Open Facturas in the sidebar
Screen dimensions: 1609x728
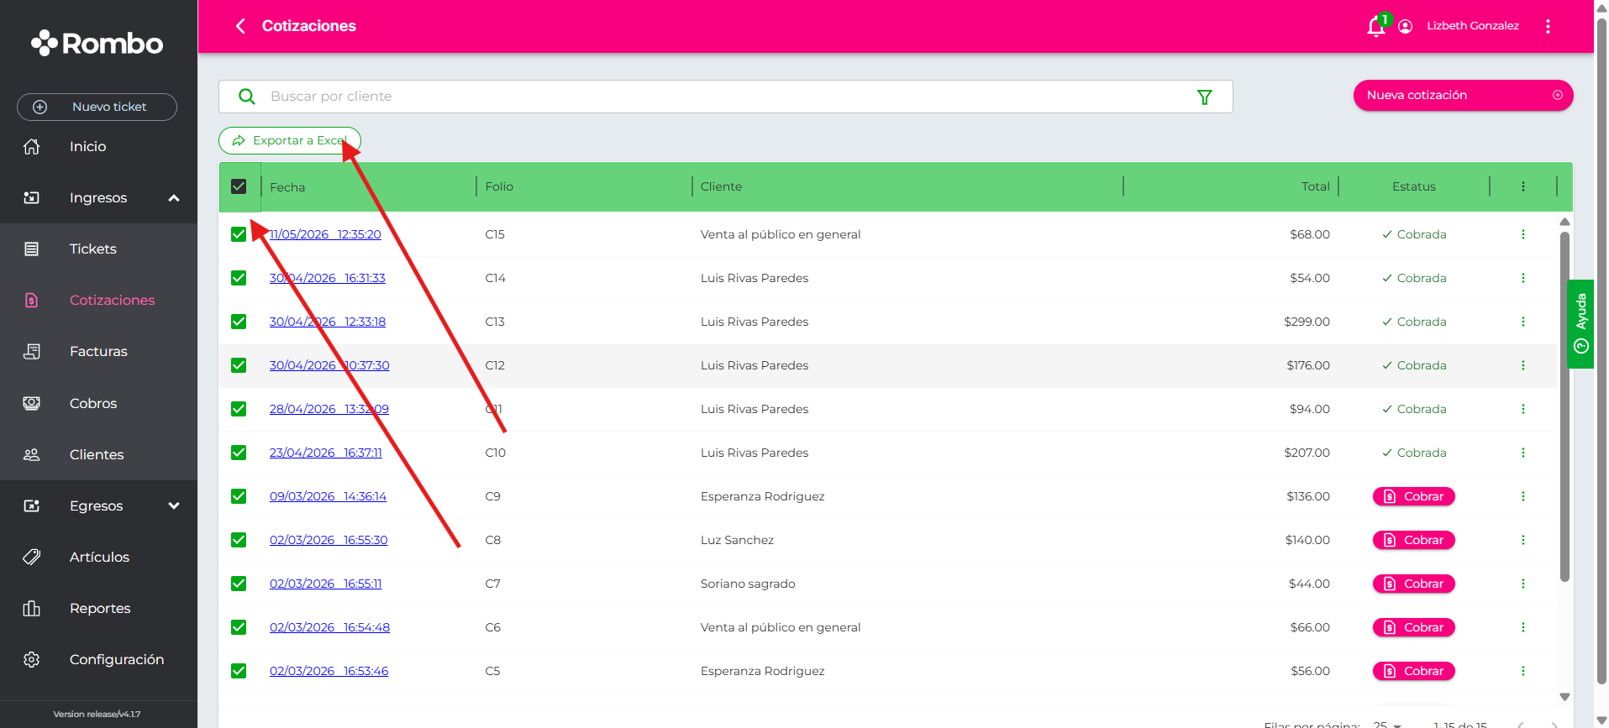click(98, 351)
